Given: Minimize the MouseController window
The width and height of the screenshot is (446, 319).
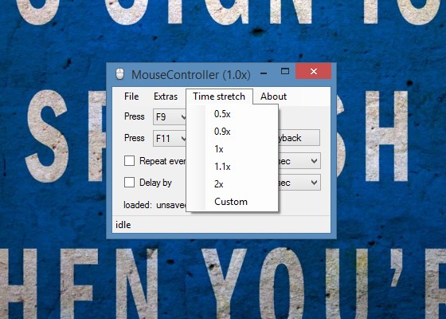Looking at the screenshot, I should tap(264, 73).
